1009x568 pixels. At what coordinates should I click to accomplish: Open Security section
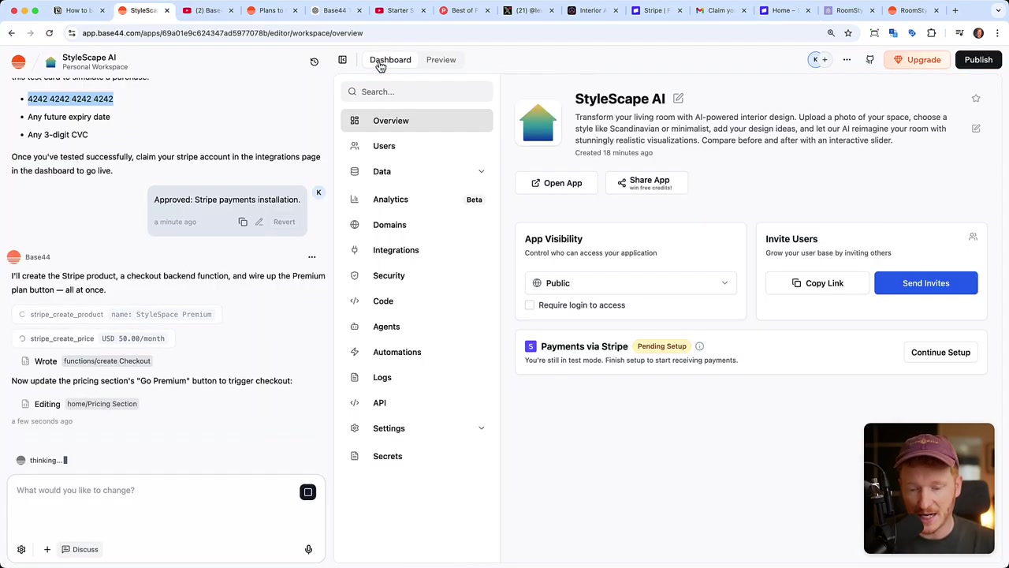417,275
